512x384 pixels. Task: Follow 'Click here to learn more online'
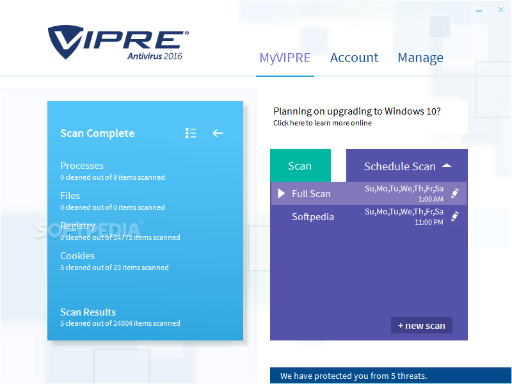323,123
